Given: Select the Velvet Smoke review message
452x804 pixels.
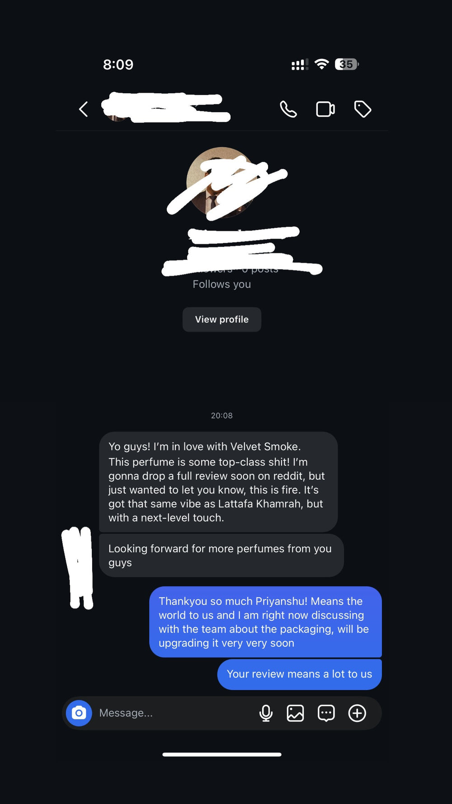Looking at the screenshot, I should 218,482.
